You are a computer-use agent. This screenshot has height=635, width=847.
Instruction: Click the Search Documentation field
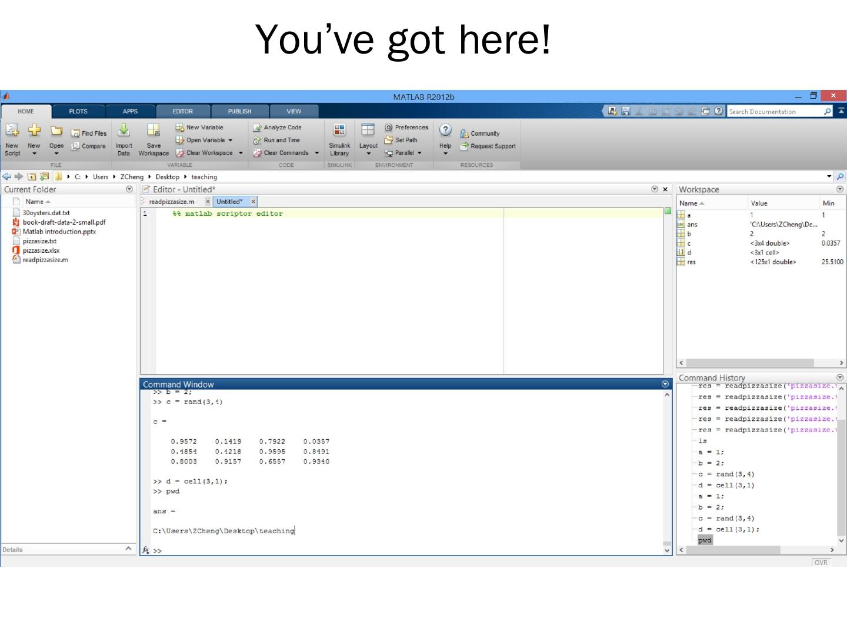[775, 112]
